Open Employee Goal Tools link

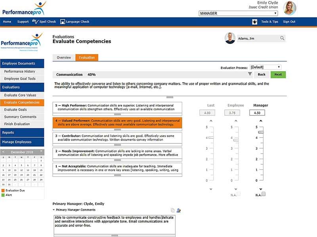pos(22,79)
